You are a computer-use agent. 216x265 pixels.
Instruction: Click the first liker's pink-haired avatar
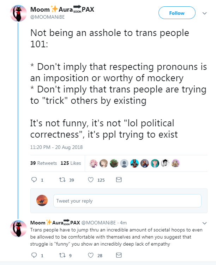(94, 163)
